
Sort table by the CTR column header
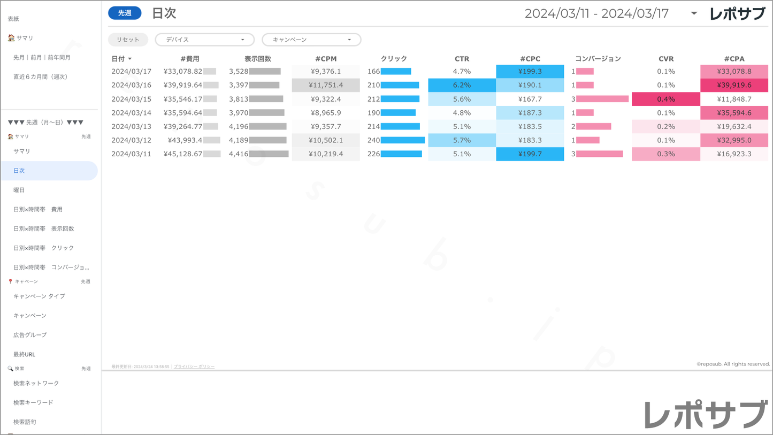click(x=462, y=59)
